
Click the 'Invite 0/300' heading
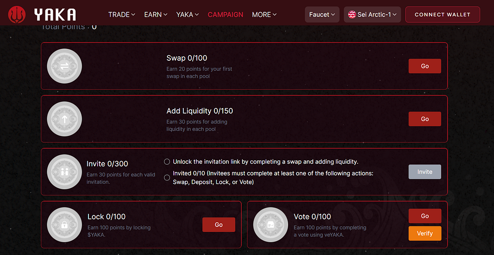point(107,164)
